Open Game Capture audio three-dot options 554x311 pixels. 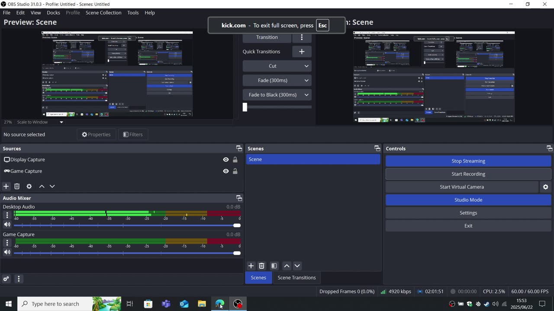pyautogui.click(x=7, y=243)
